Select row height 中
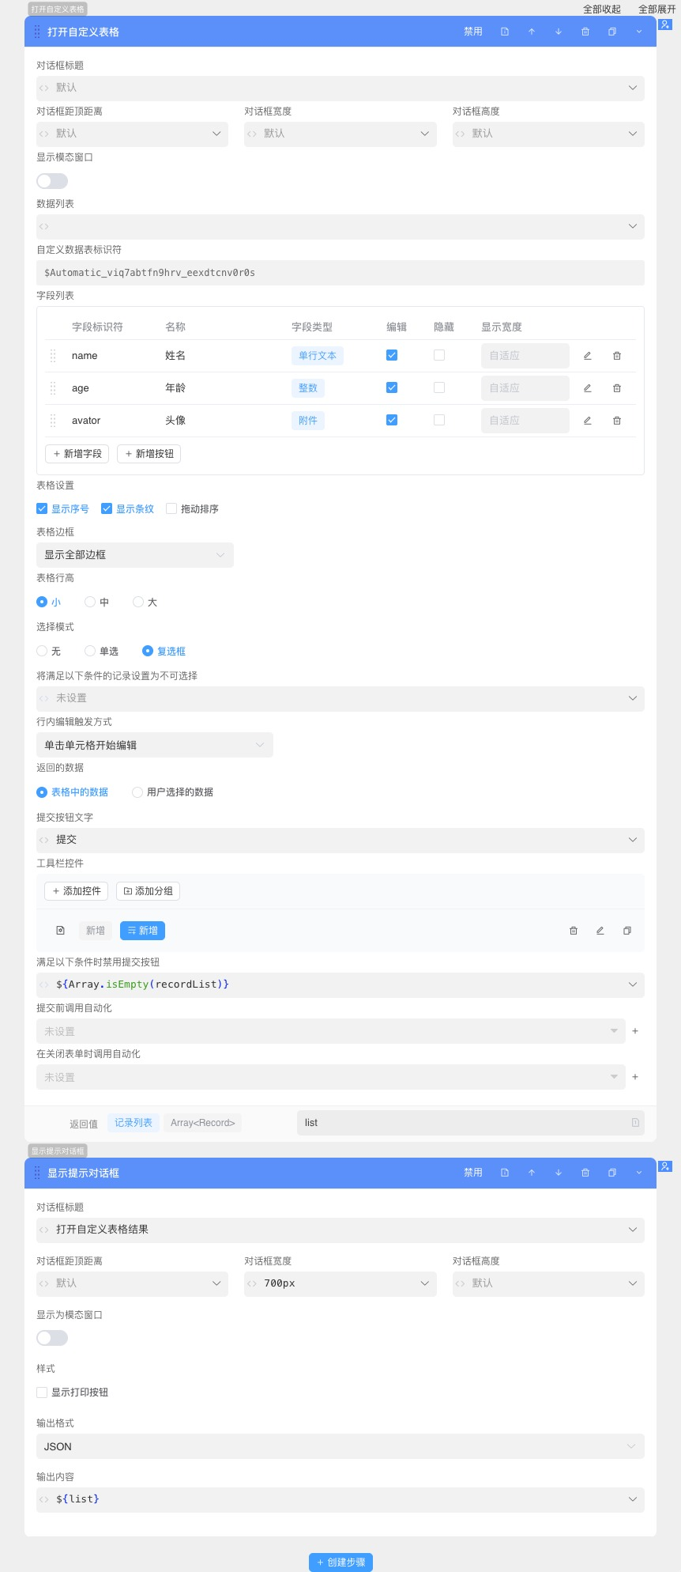 90,602
